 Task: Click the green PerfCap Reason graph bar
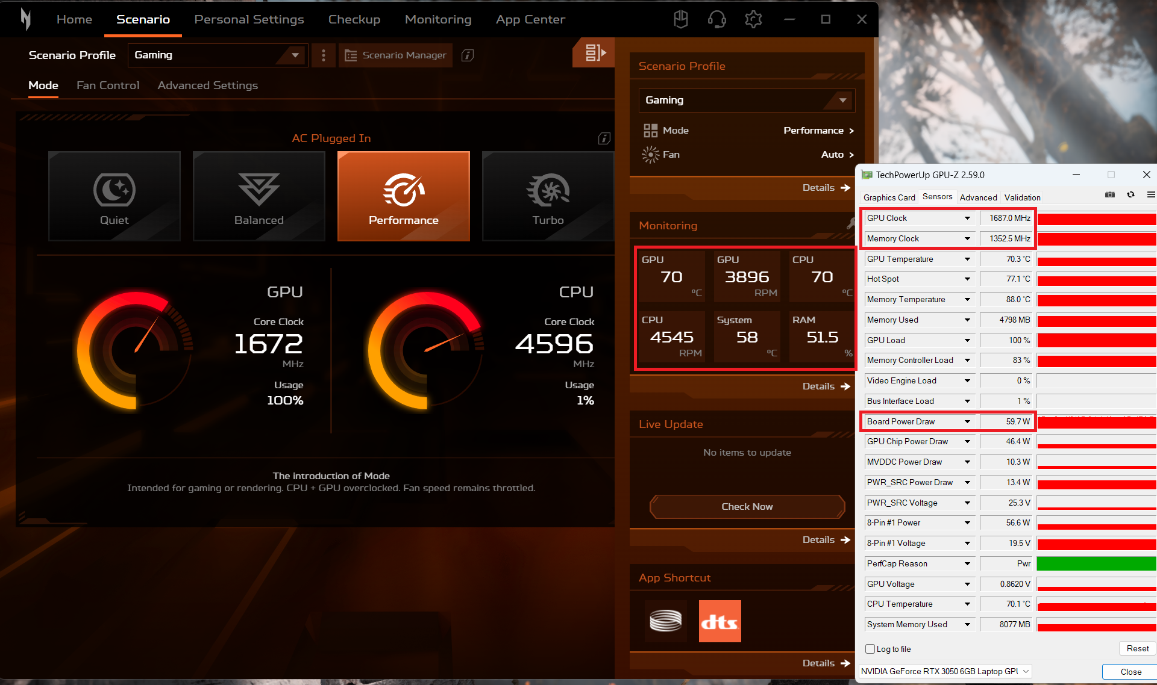1097,563
